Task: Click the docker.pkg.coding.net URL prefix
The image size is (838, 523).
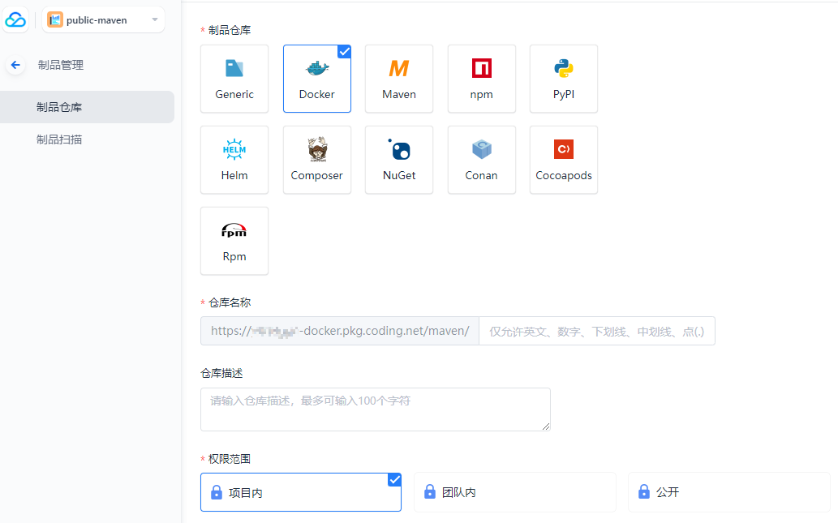Action: point(340,331)
